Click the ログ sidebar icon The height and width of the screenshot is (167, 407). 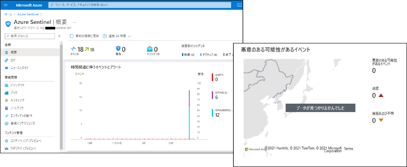[x=6, y=60]
